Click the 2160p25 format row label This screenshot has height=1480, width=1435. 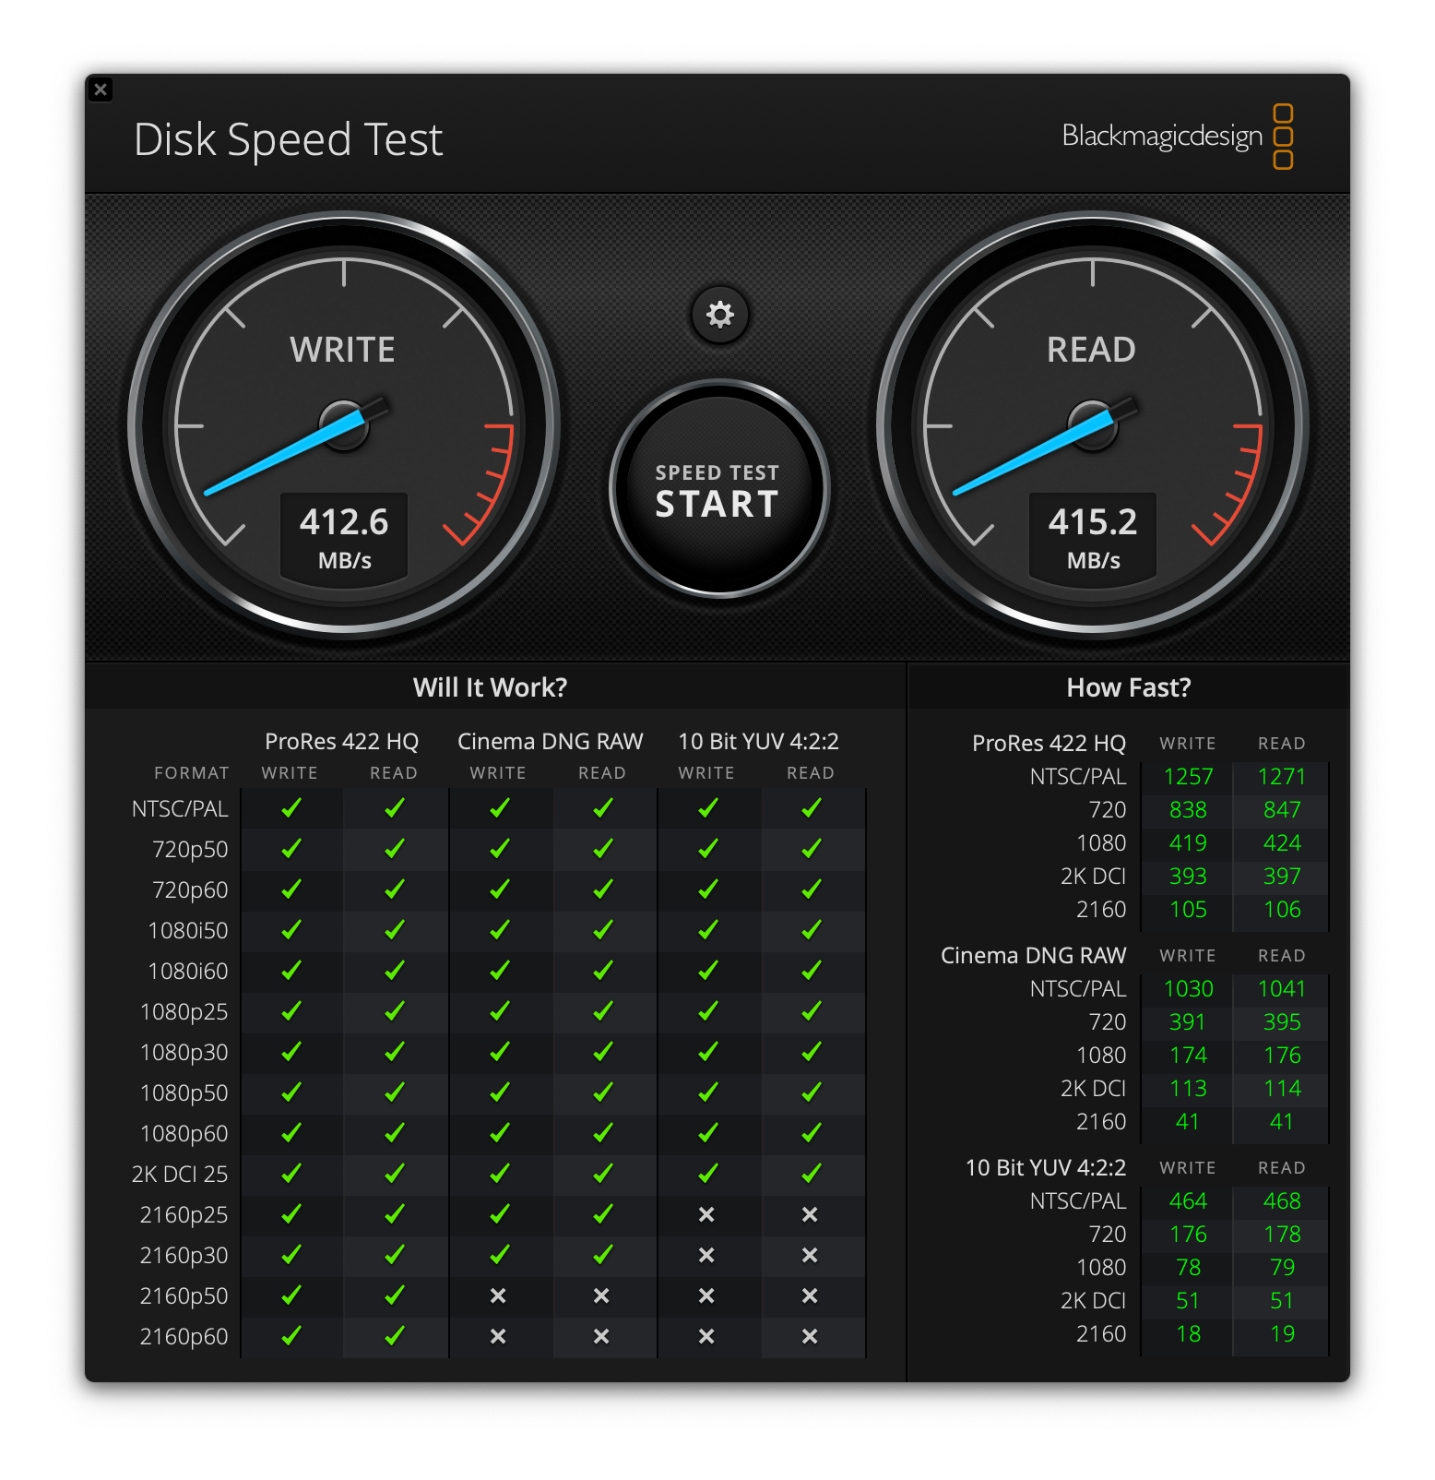point(184,1214)
